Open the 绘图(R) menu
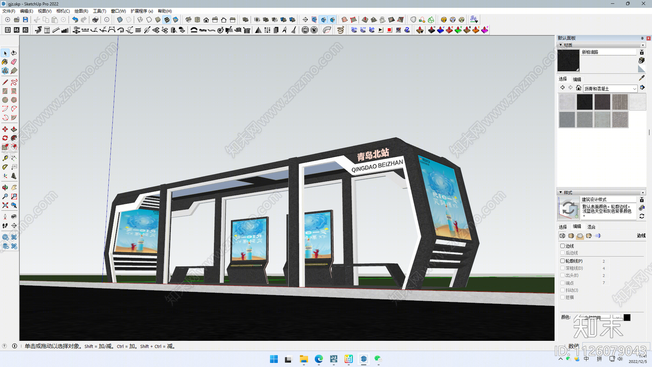Viewport: 652px width, 367px height. (x=81, y=11)
